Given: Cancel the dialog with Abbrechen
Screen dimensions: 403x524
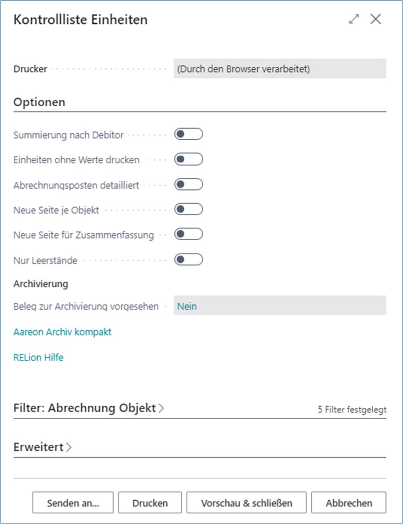Looking at the screenshot, I should [348, 502].
